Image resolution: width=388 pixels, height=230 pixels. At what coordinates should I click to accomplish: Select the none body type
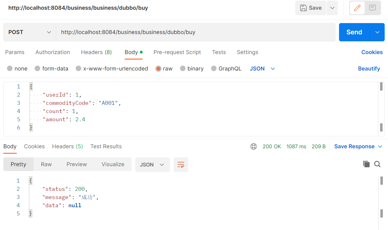click(x=17, y=69)
